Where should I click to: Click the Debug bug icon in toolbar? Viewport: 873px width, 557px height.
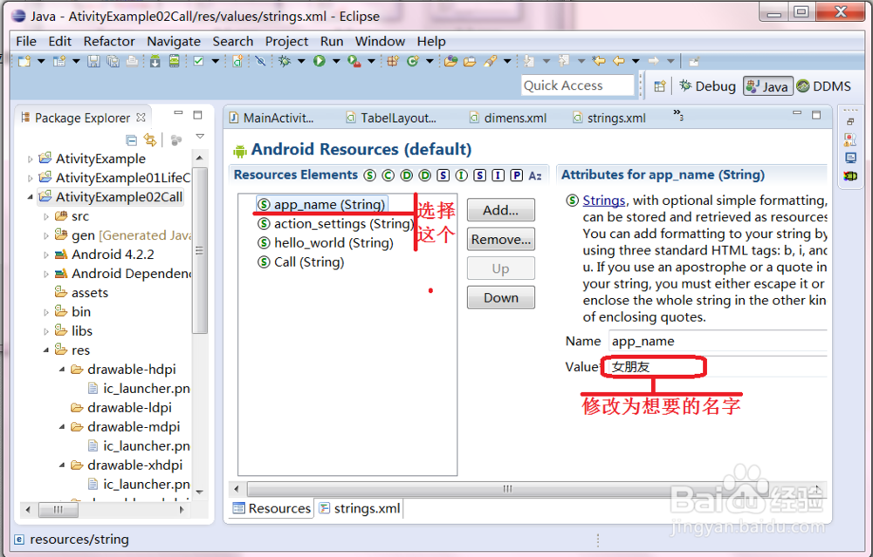point(285,61)
